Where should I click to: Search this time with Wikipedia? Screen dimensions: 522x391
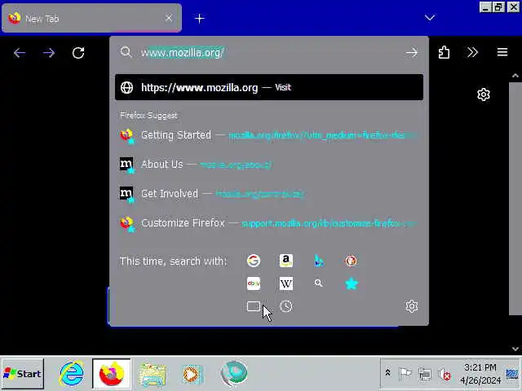[x=286, y=283]
